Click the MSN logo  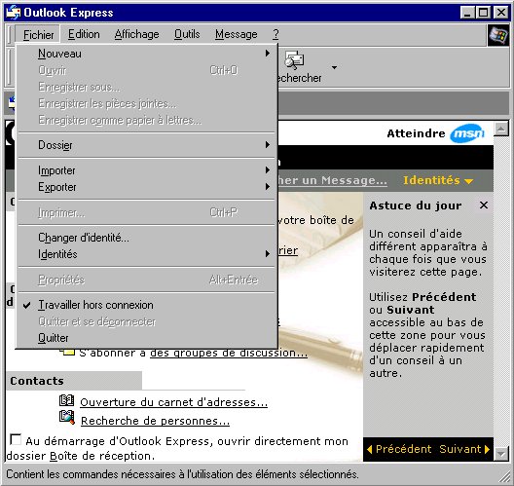point(467,133)
